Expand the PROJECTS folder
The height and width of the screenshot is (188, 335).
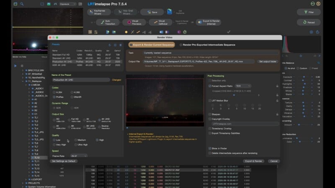pos(23,183)
